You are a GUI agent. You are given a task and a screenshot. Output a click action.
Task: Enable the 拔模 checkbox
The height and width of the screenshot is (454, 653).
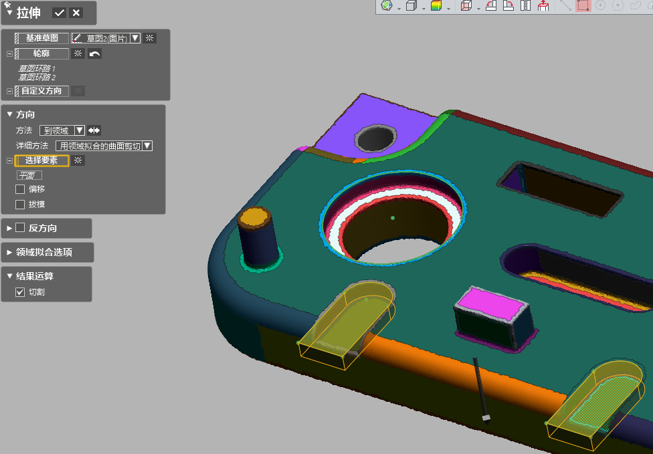20,205
